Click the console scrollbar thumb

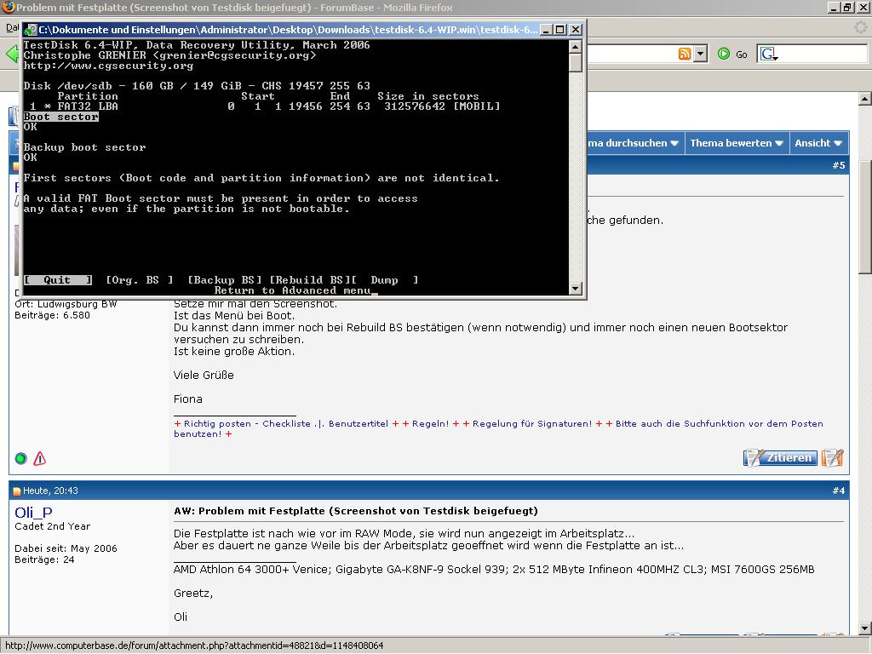(x=576, y=63)
